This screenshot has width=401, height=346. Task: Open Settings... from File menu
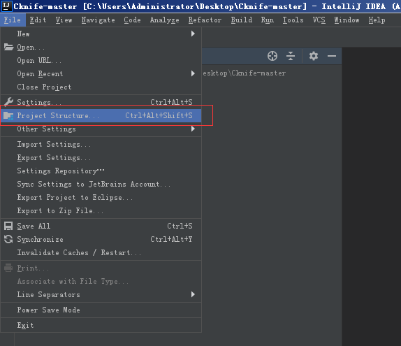(101, 102)
